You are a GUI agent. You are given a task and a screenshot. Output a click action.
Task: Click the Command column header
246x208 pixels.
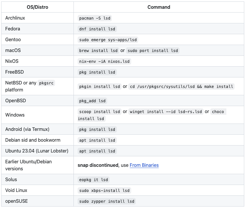click(159, 7)
